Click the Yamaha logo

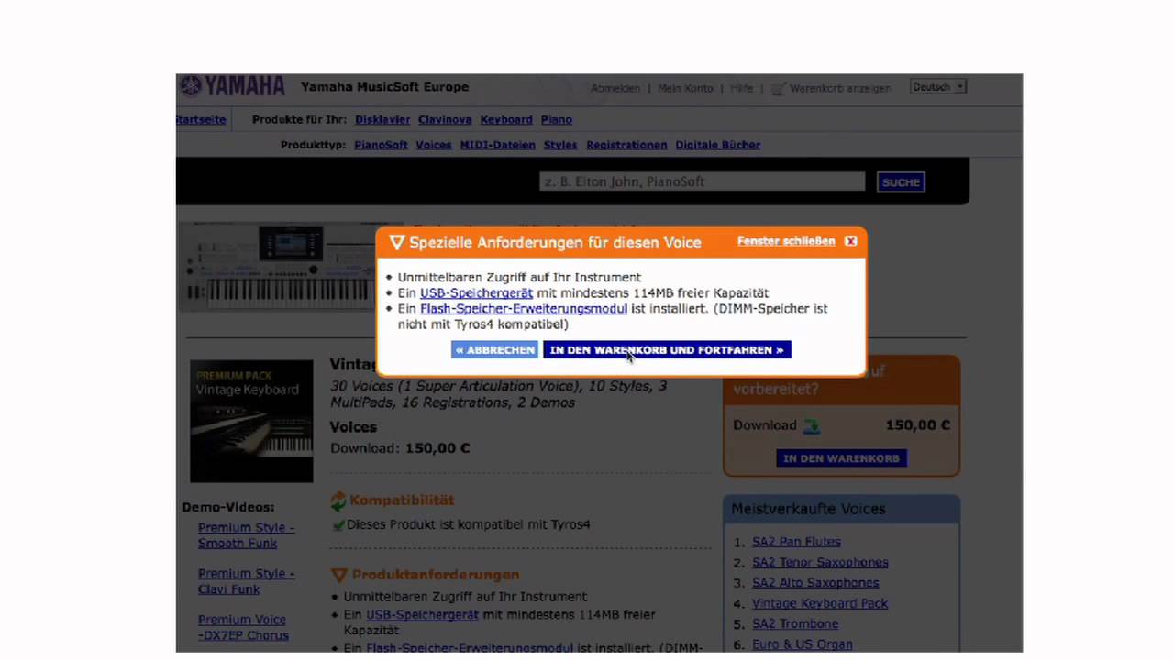pos(233,87)
